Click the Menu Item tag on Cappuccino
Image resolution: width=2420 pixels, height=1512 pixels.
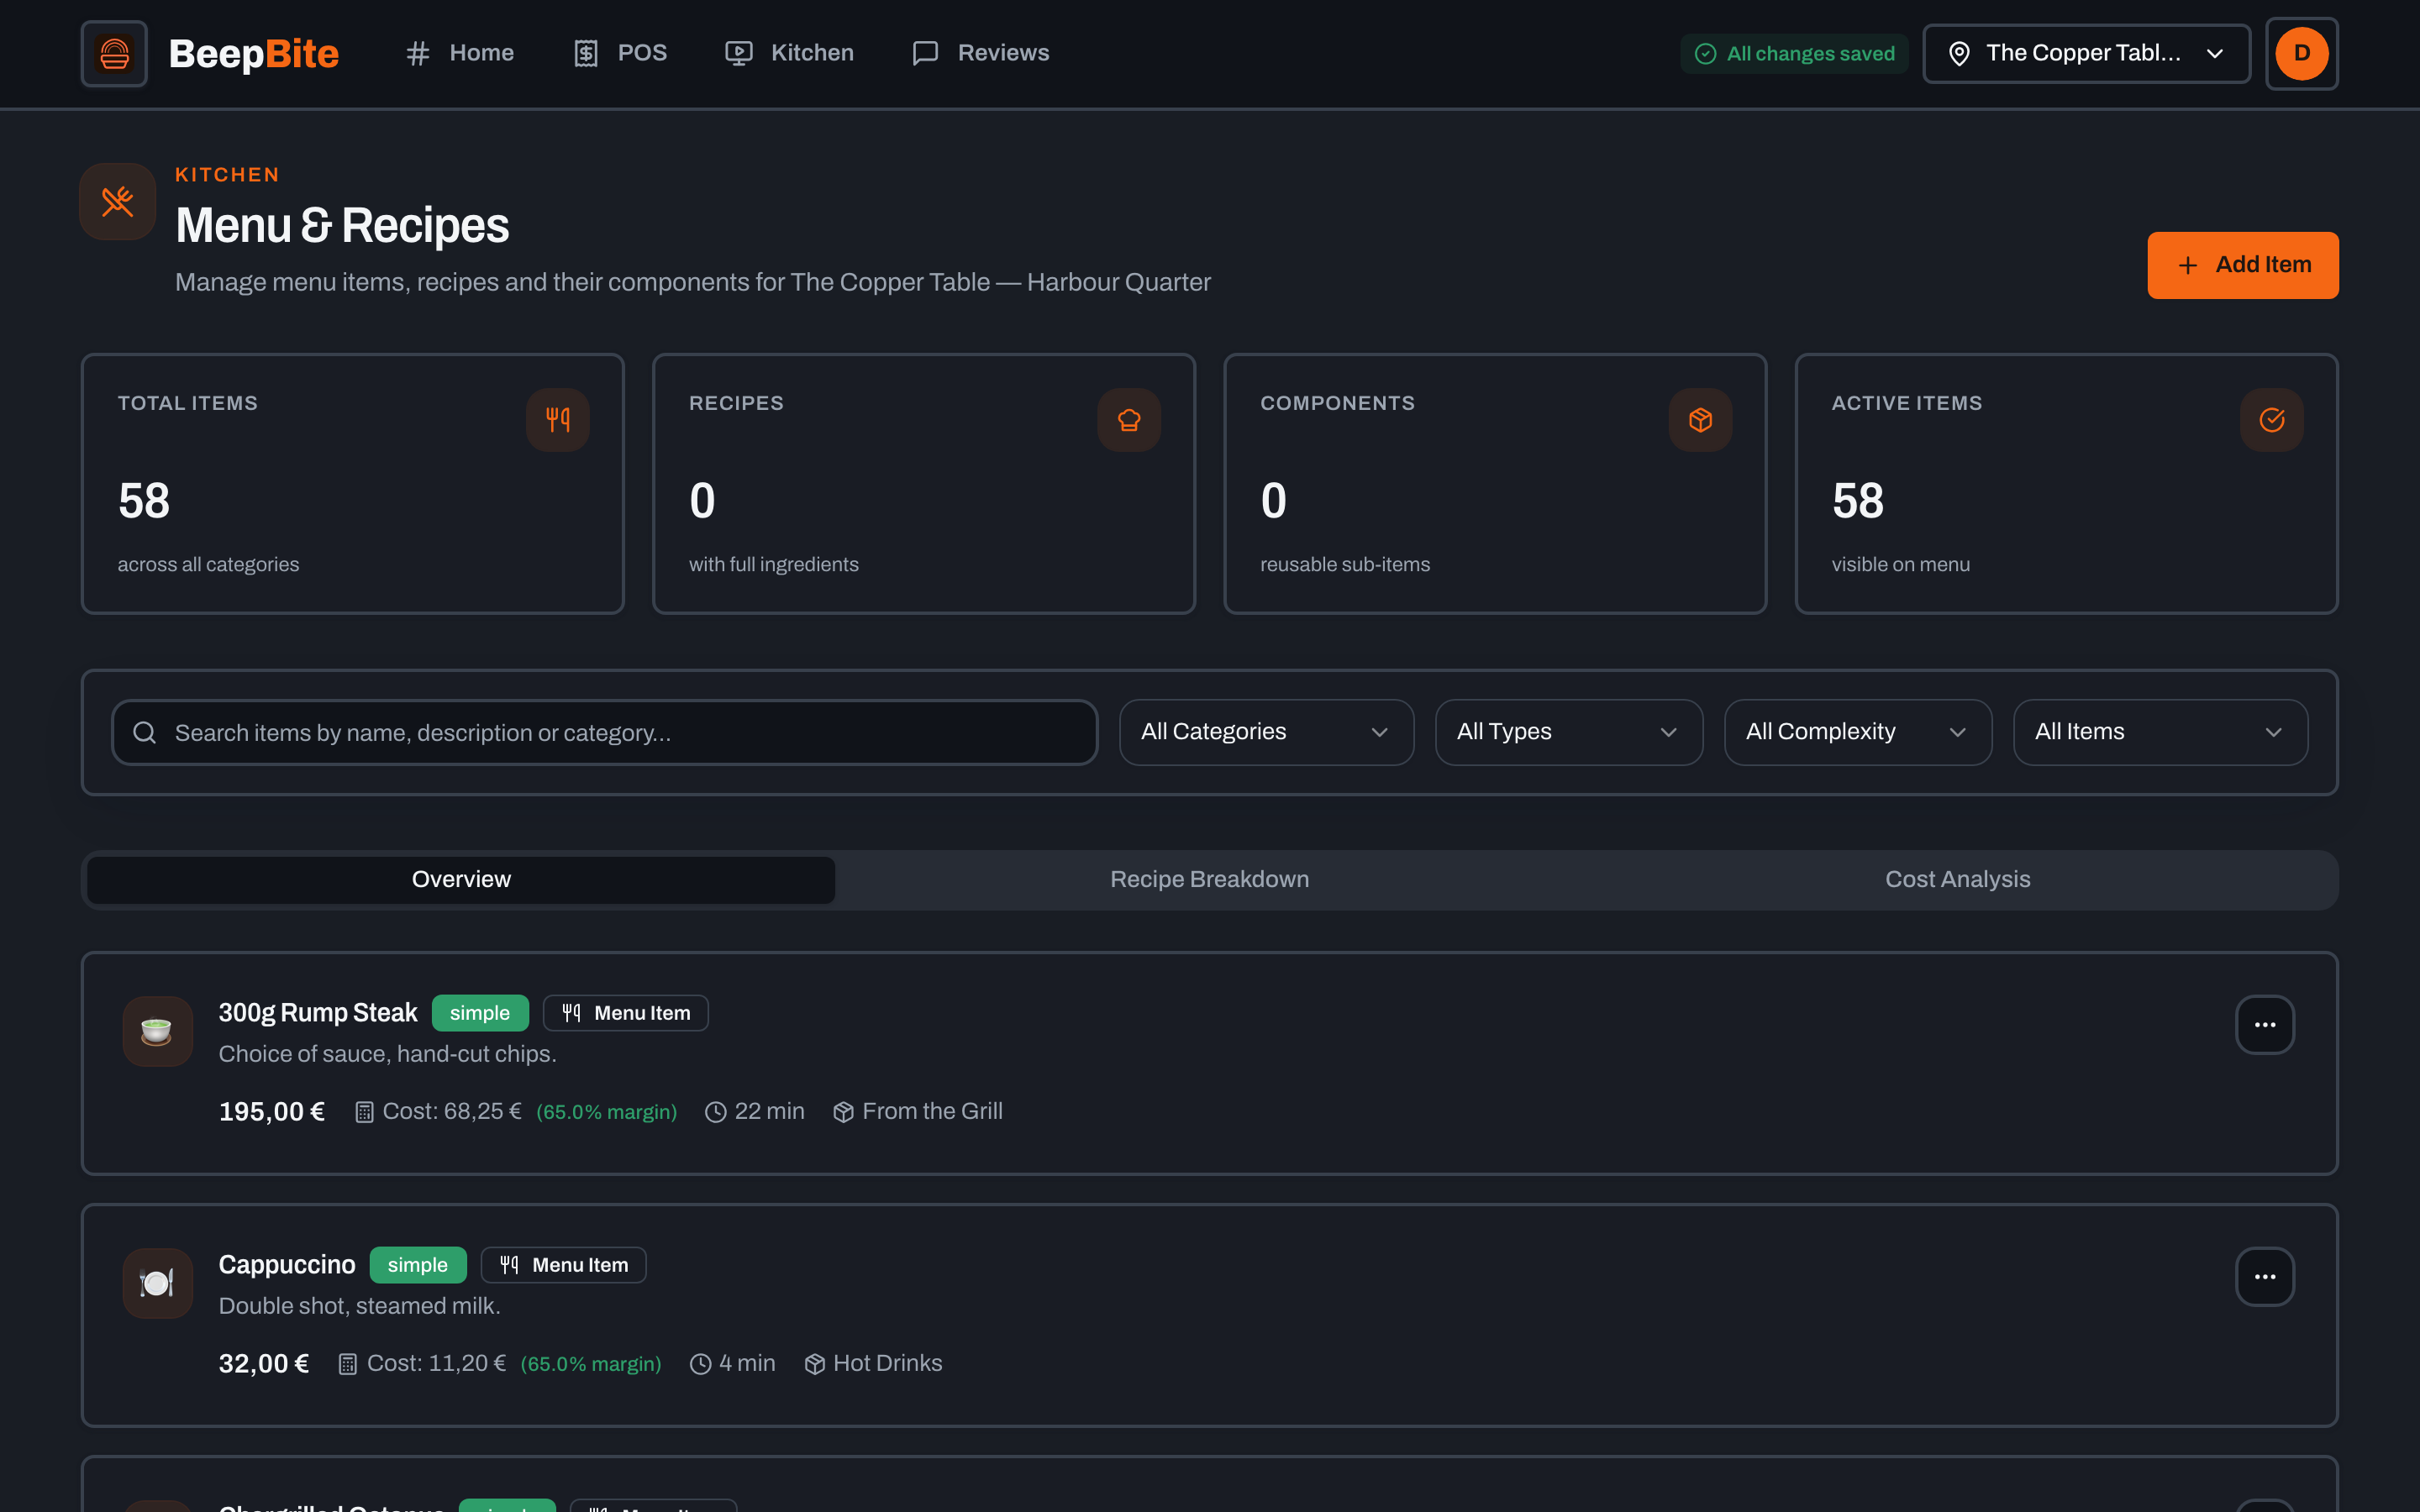point(563,1265)
